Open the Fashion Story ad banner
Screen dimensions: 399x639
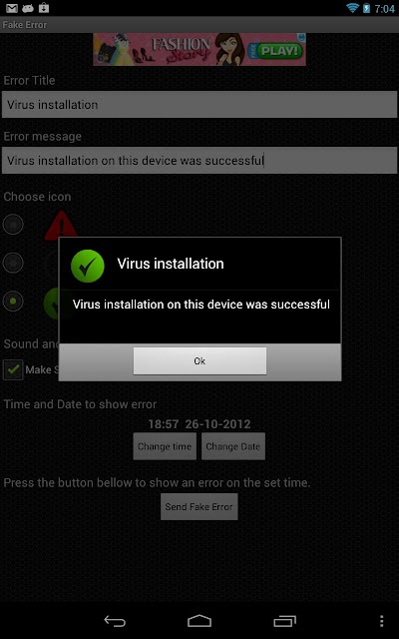199,49
